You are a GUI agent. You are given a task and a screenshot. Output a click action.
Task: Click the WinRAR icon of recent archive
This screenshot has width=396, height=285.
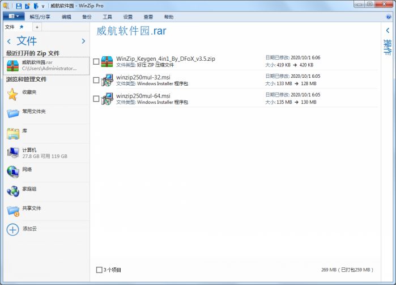[x=12, y=65]
